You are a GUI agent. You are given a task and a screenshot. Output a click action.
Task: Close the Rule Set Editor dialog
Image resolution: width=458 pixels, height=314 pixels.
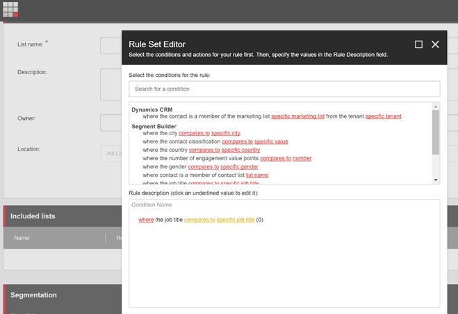point(435,44)
